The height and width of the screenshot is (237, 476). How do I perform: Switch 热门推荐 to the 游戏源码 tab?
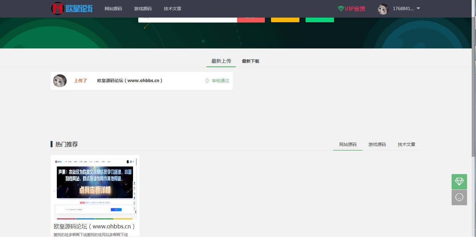tap(377, 144)
